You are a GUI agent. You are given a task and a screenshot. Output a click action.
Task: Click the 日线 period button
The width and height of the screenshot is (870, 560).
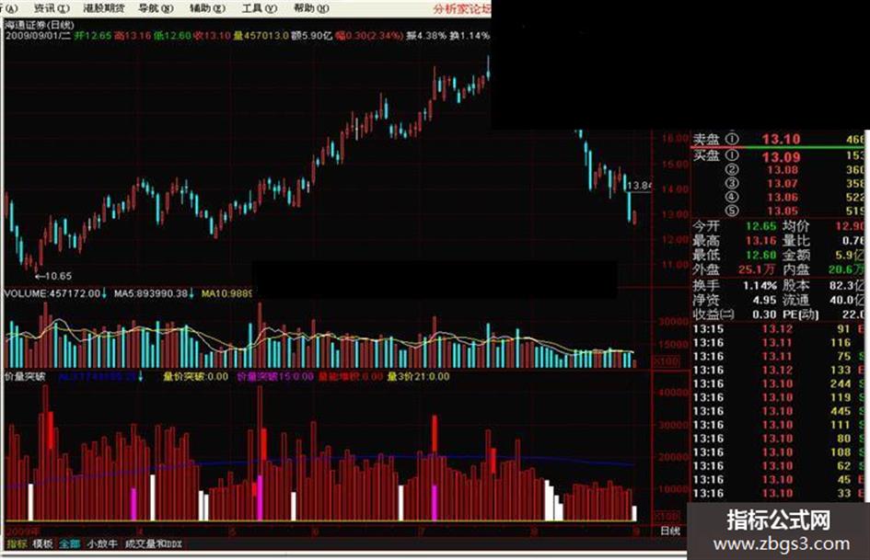pos(670,531)
